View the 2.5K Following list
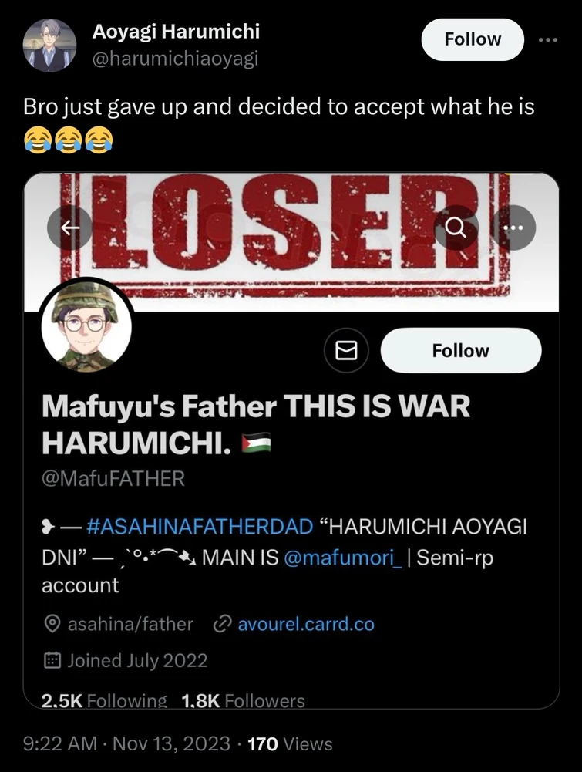This screenshot has width=582, height=772. coord(104,700)
